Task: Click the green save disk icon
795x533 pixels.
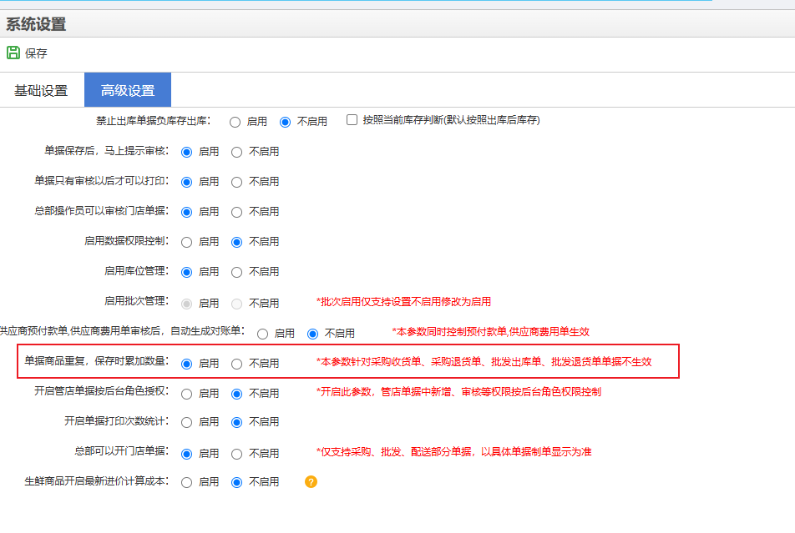Action: click(x=13, y=53)
